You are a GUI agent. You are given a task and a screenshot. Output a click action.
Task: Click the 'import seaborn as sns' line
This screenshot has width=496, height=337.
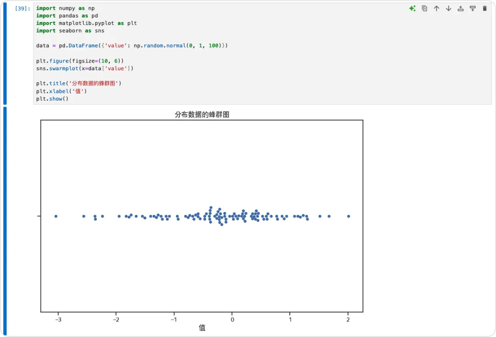tap(70, 31)
